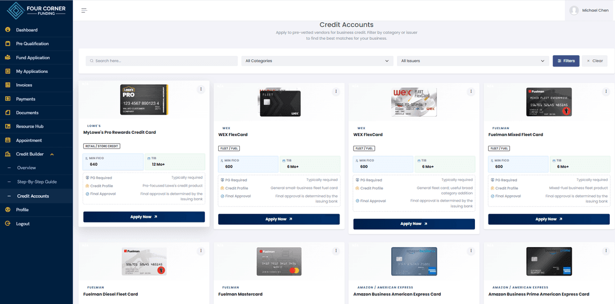Click the Four Corner Funding logo

pyautogui.click(x=36, y=11)
